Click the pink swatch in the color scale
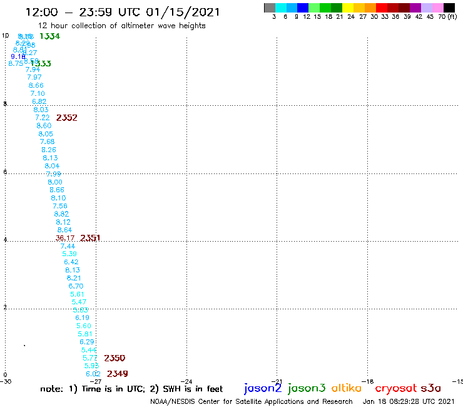Screen dimensions: 463x407 click(438, 8)
